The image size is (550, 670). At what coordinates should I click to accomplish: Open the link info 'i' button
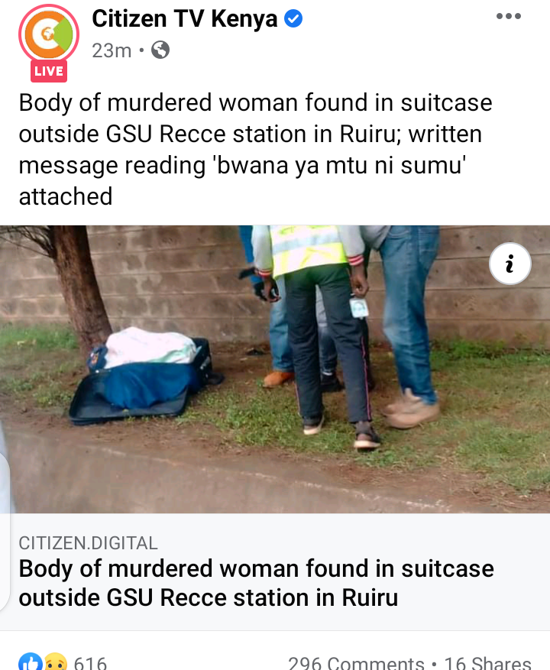[510, 264]
